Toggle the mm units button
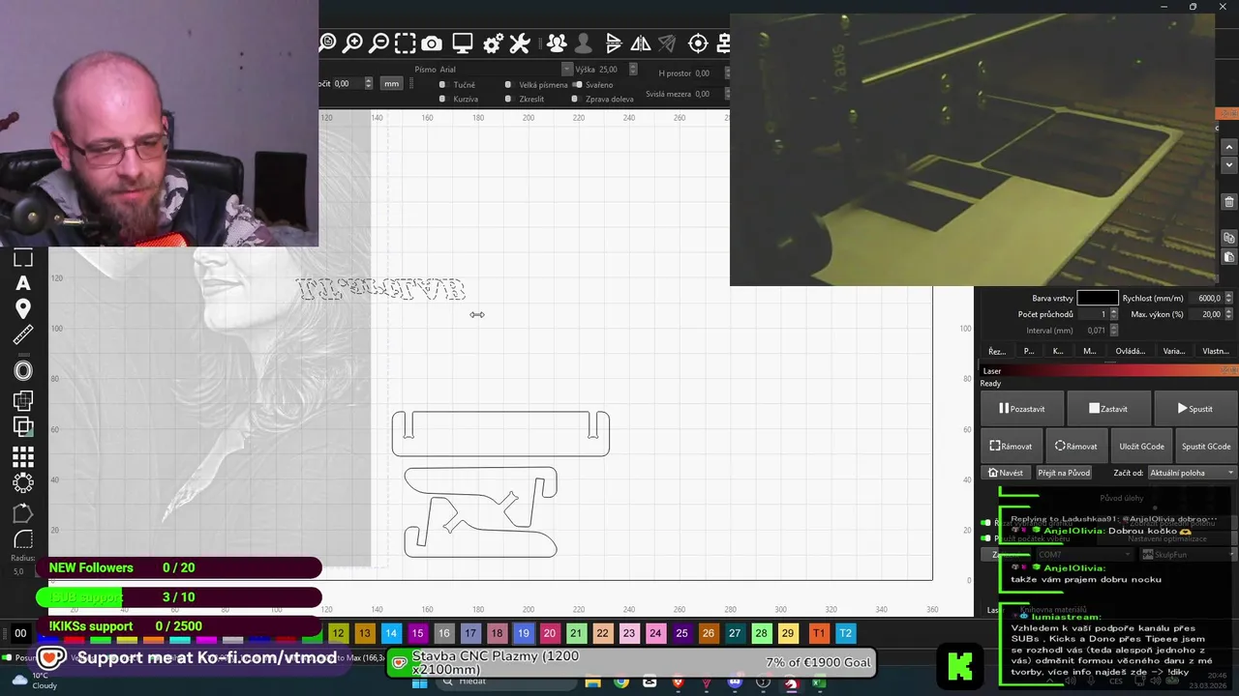 pyautogui.click(x=391, y=84)
